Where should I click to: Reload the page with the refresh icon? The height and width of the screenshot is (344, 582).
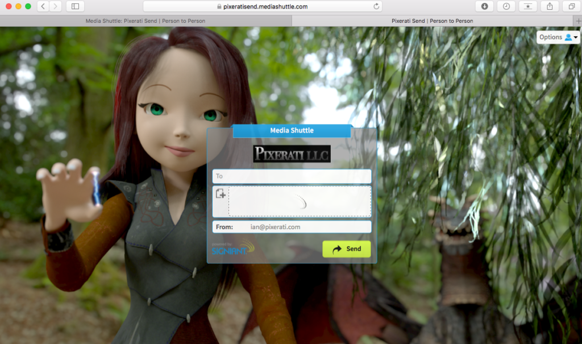[376, 6]
